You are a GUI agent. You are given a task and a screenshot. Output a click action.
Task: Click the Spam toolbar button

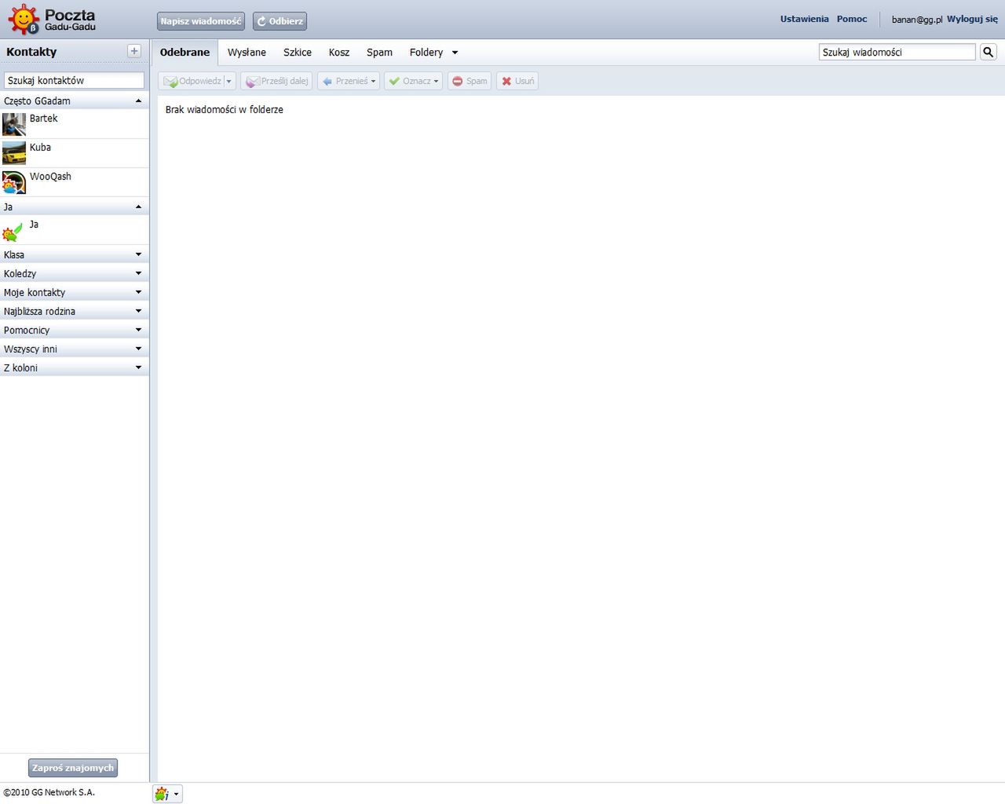pos(470,81)
